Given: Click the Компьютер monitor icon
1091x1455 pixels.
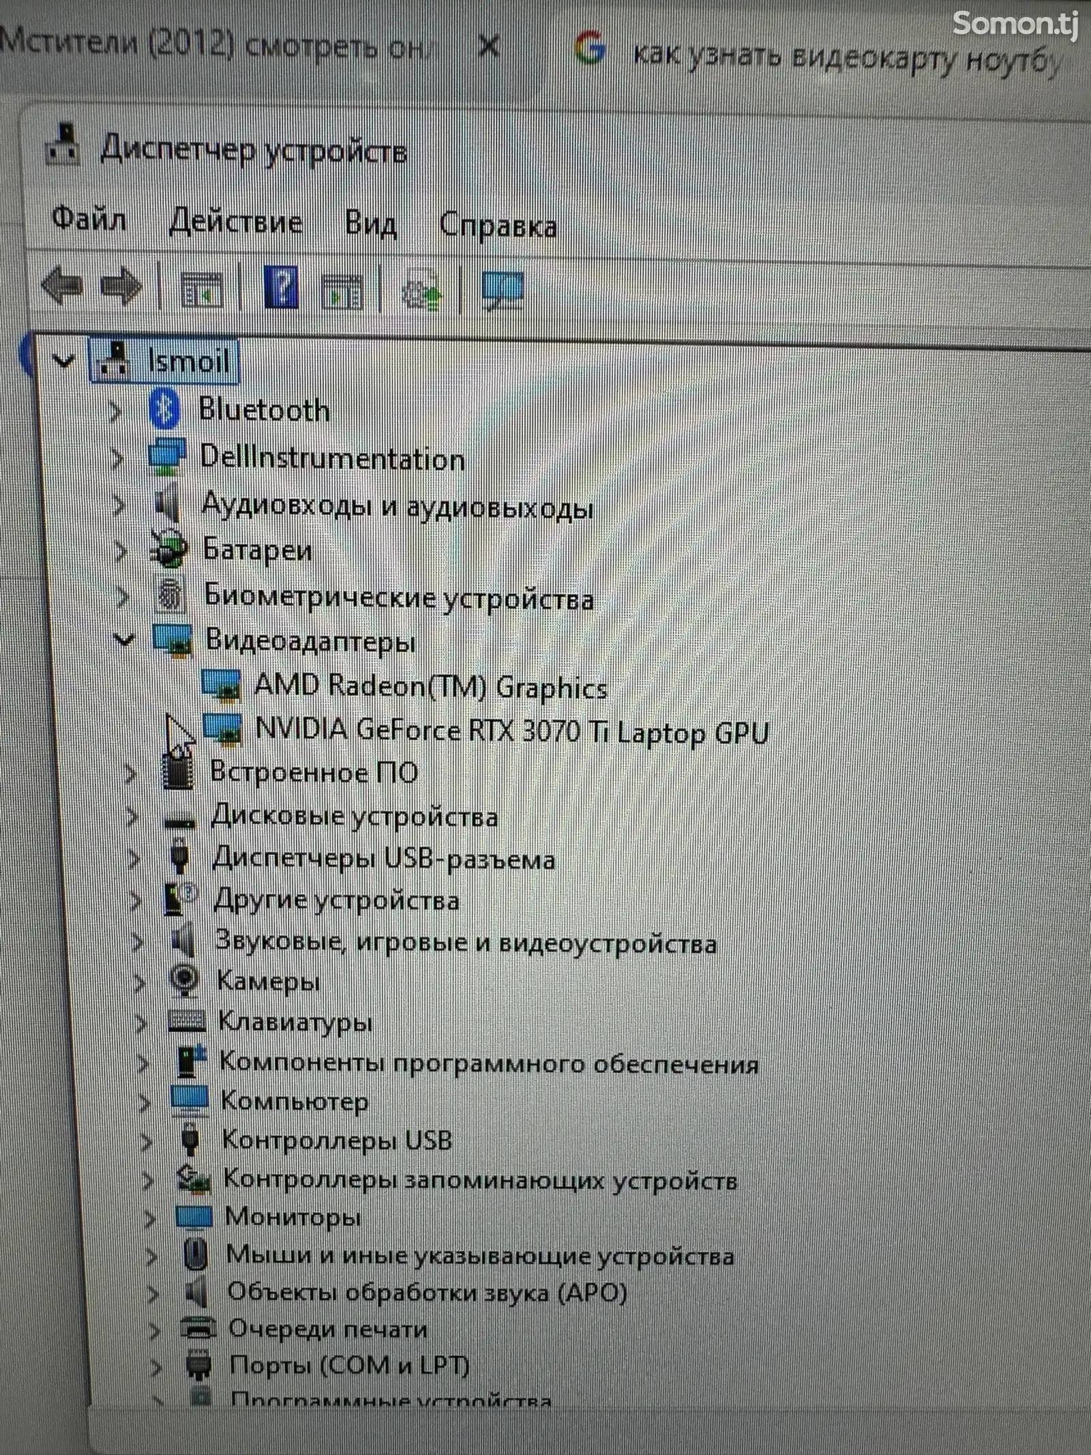Looking at the screenshot, I should (190, 1100).
